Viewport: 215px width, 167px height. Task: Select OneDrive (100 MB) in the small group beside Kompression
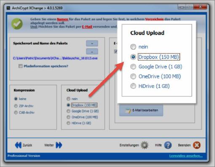(x=68, y=117)
